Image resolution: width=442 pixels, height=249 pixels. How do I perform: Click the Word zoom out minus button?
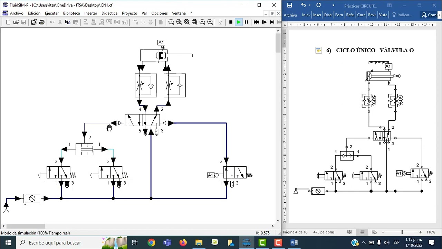(383, 232)
